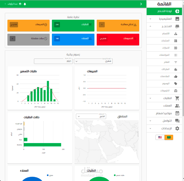Image resolution: width=184 pixels, height=181 pixels.
Task: Click the مواعيد/مهام calendar icon
Action: pyautogui.click(x=177, y=113)
